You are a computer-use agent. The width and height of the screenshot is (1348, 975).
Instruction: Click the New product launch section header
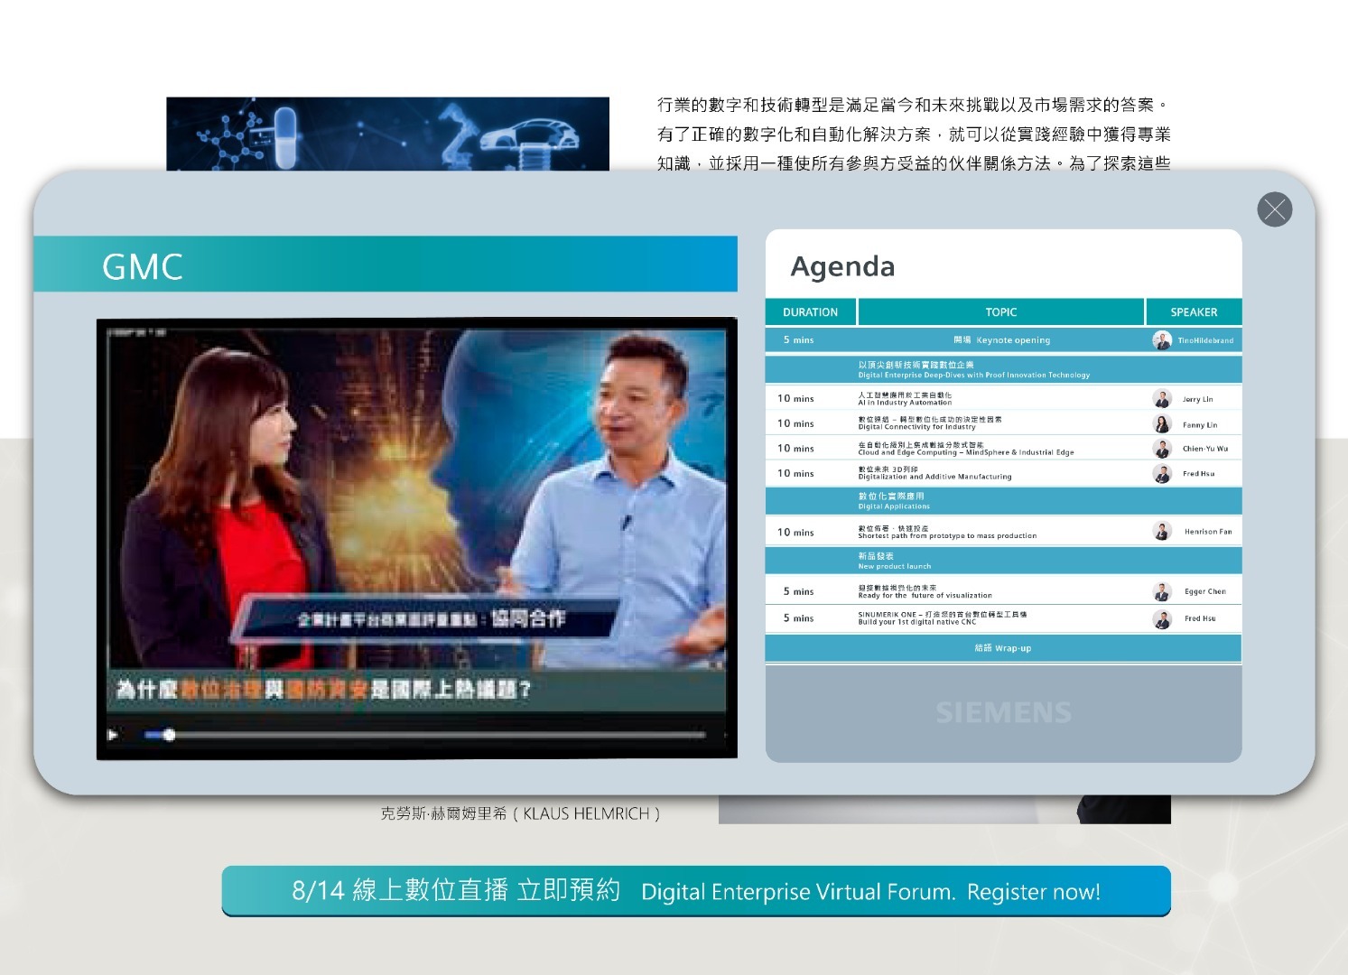point(1003,561)
